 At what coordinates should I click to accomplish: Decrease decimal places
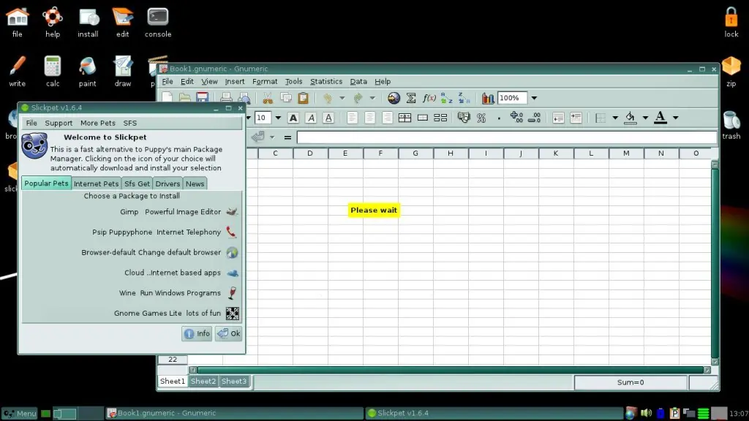[534, 118]
